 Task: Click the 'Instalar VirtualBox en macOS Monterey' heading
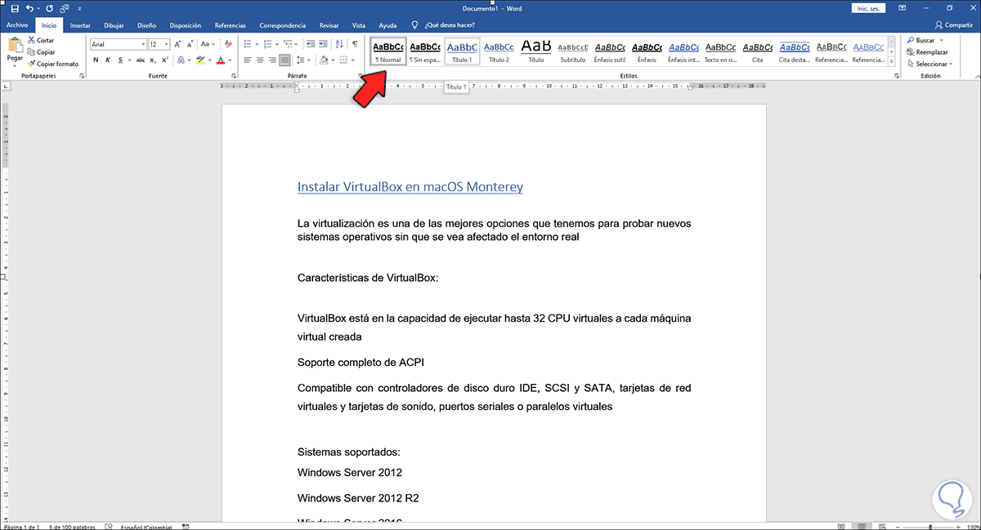point(410,187)
